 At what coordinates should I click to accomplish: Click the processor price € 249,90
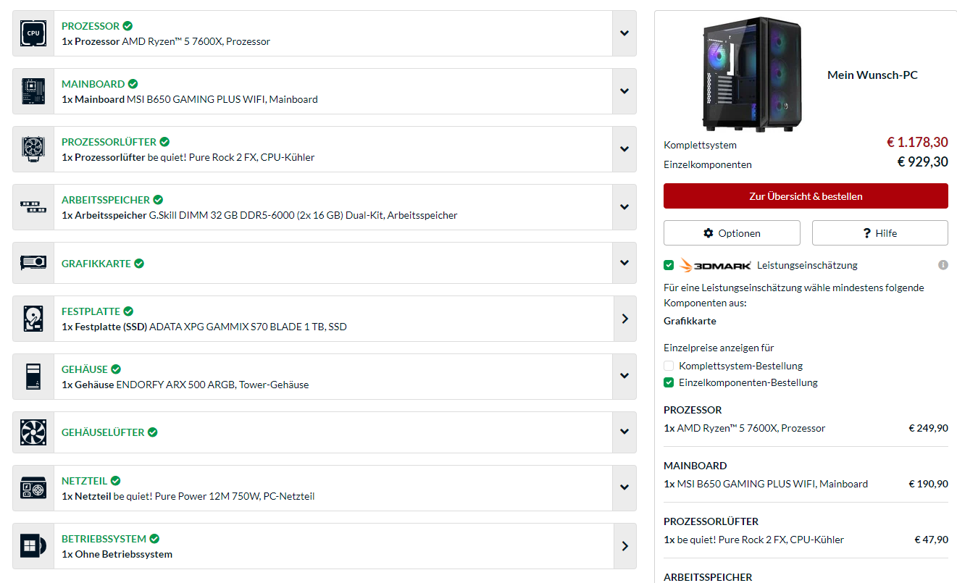point(929,428)
